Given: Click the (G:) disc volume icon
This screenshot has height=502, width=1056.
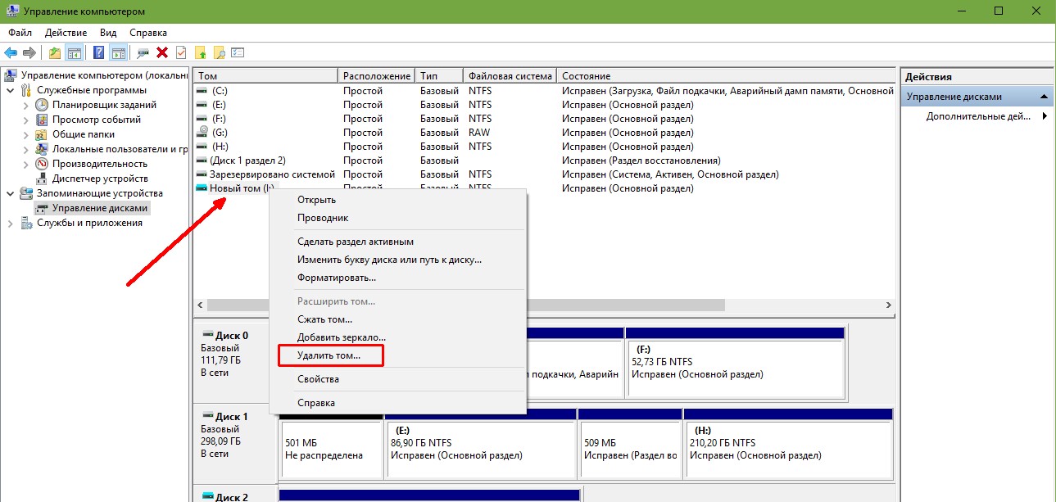Looking at the screenshot, I should 202,133.
